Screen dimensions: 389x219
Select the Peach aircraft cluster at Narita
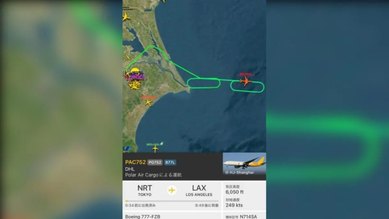click(134, 79)
